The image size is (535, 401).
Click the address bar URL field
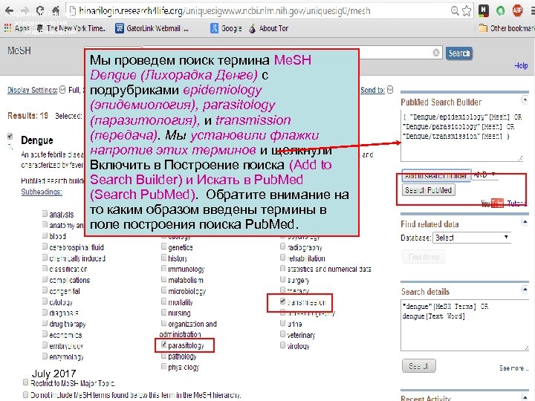259,11
